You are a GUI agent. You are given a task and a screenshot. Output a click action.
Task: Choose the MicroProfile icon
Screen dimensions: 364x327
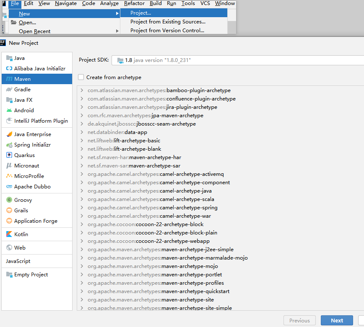[9, 176]
